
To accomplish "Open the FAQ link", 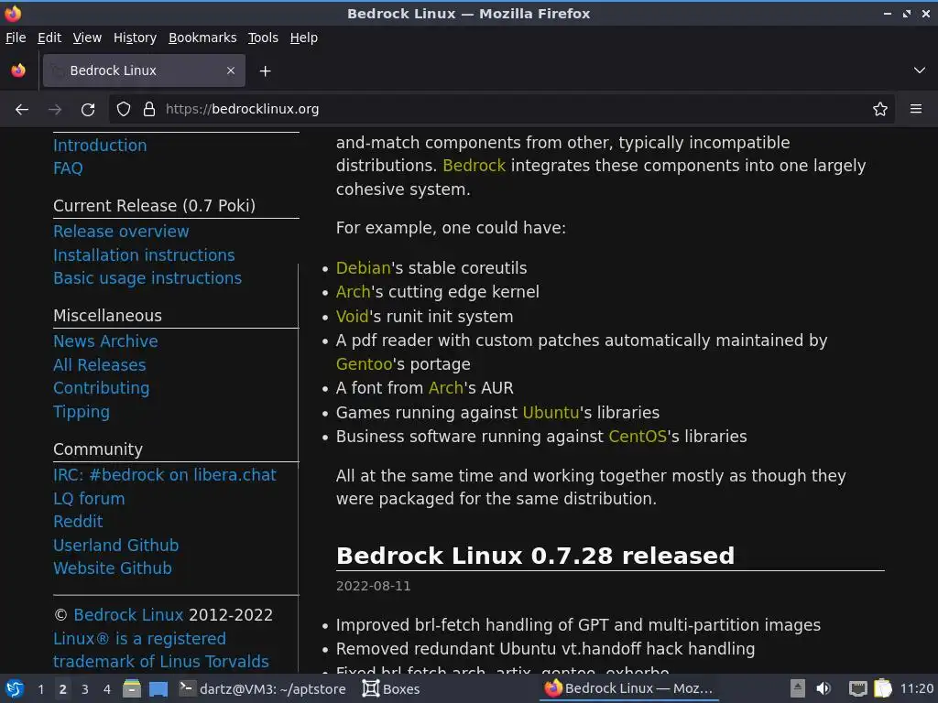I will tap(68, 168).
